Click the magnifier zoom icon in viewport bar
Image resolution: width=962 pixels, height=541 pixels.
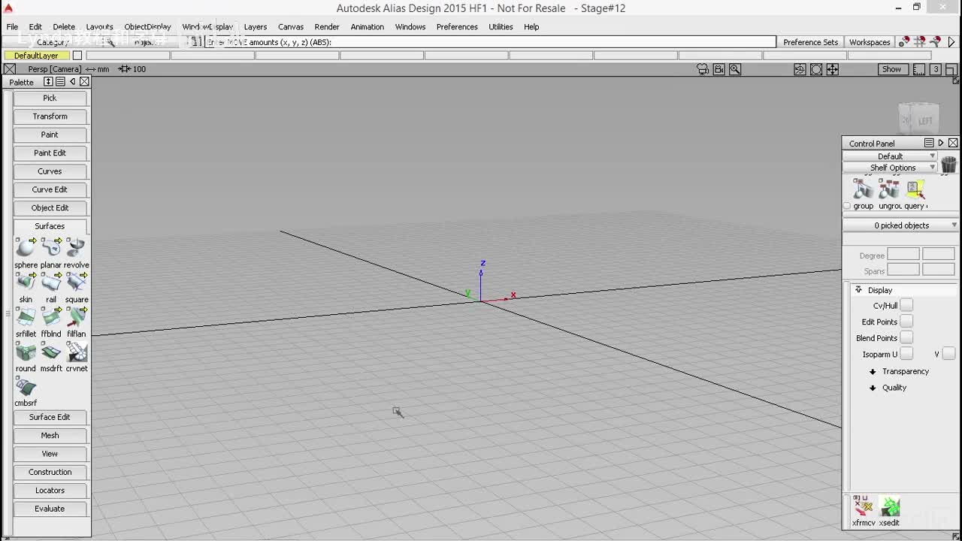(735, 69)
